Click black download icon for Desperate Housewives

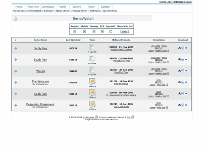179,105
